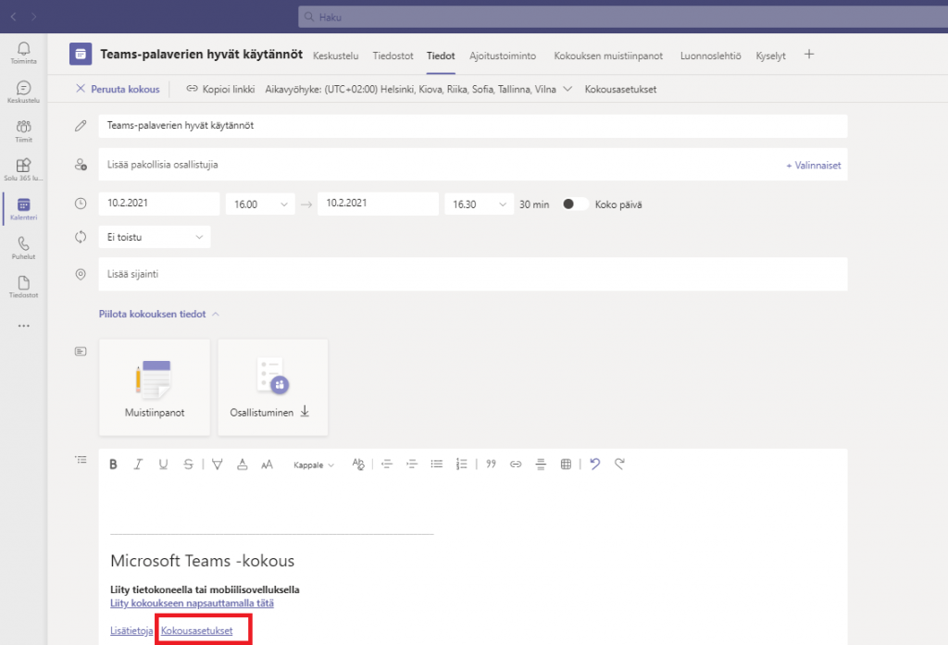This screenshot has width=948, height=645.
Task: Clear all formatting in editor
Action: pyautogui.click(x=358, y=465)
